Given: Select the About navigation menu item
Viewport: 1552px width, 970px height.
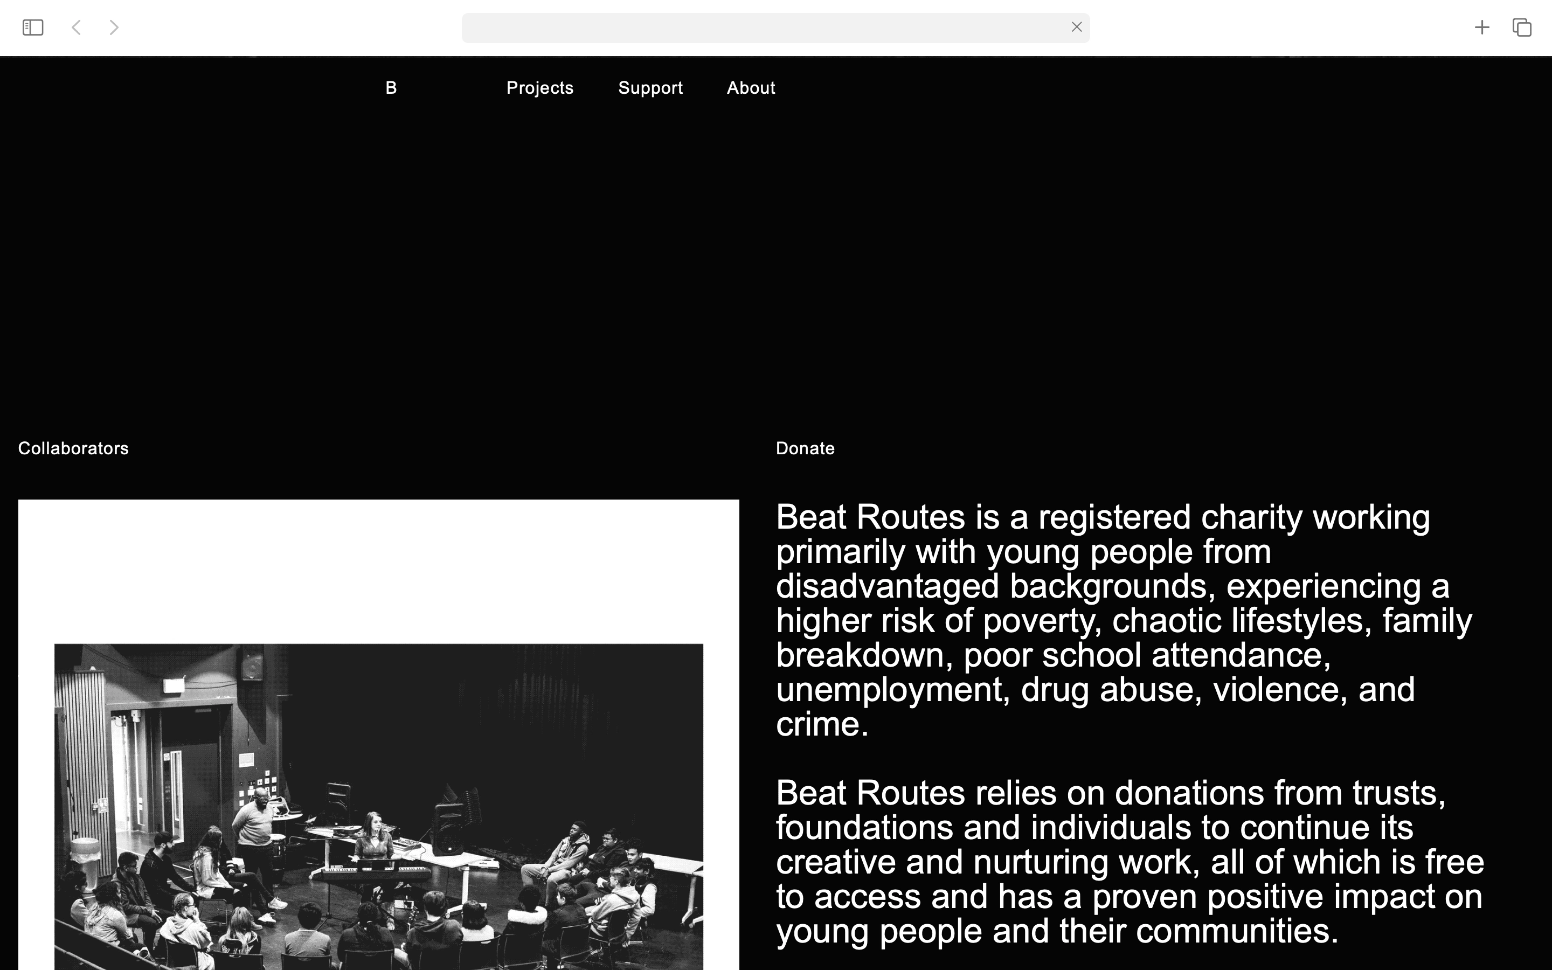Looking at the screenshot, I should [x=751, y=87].
